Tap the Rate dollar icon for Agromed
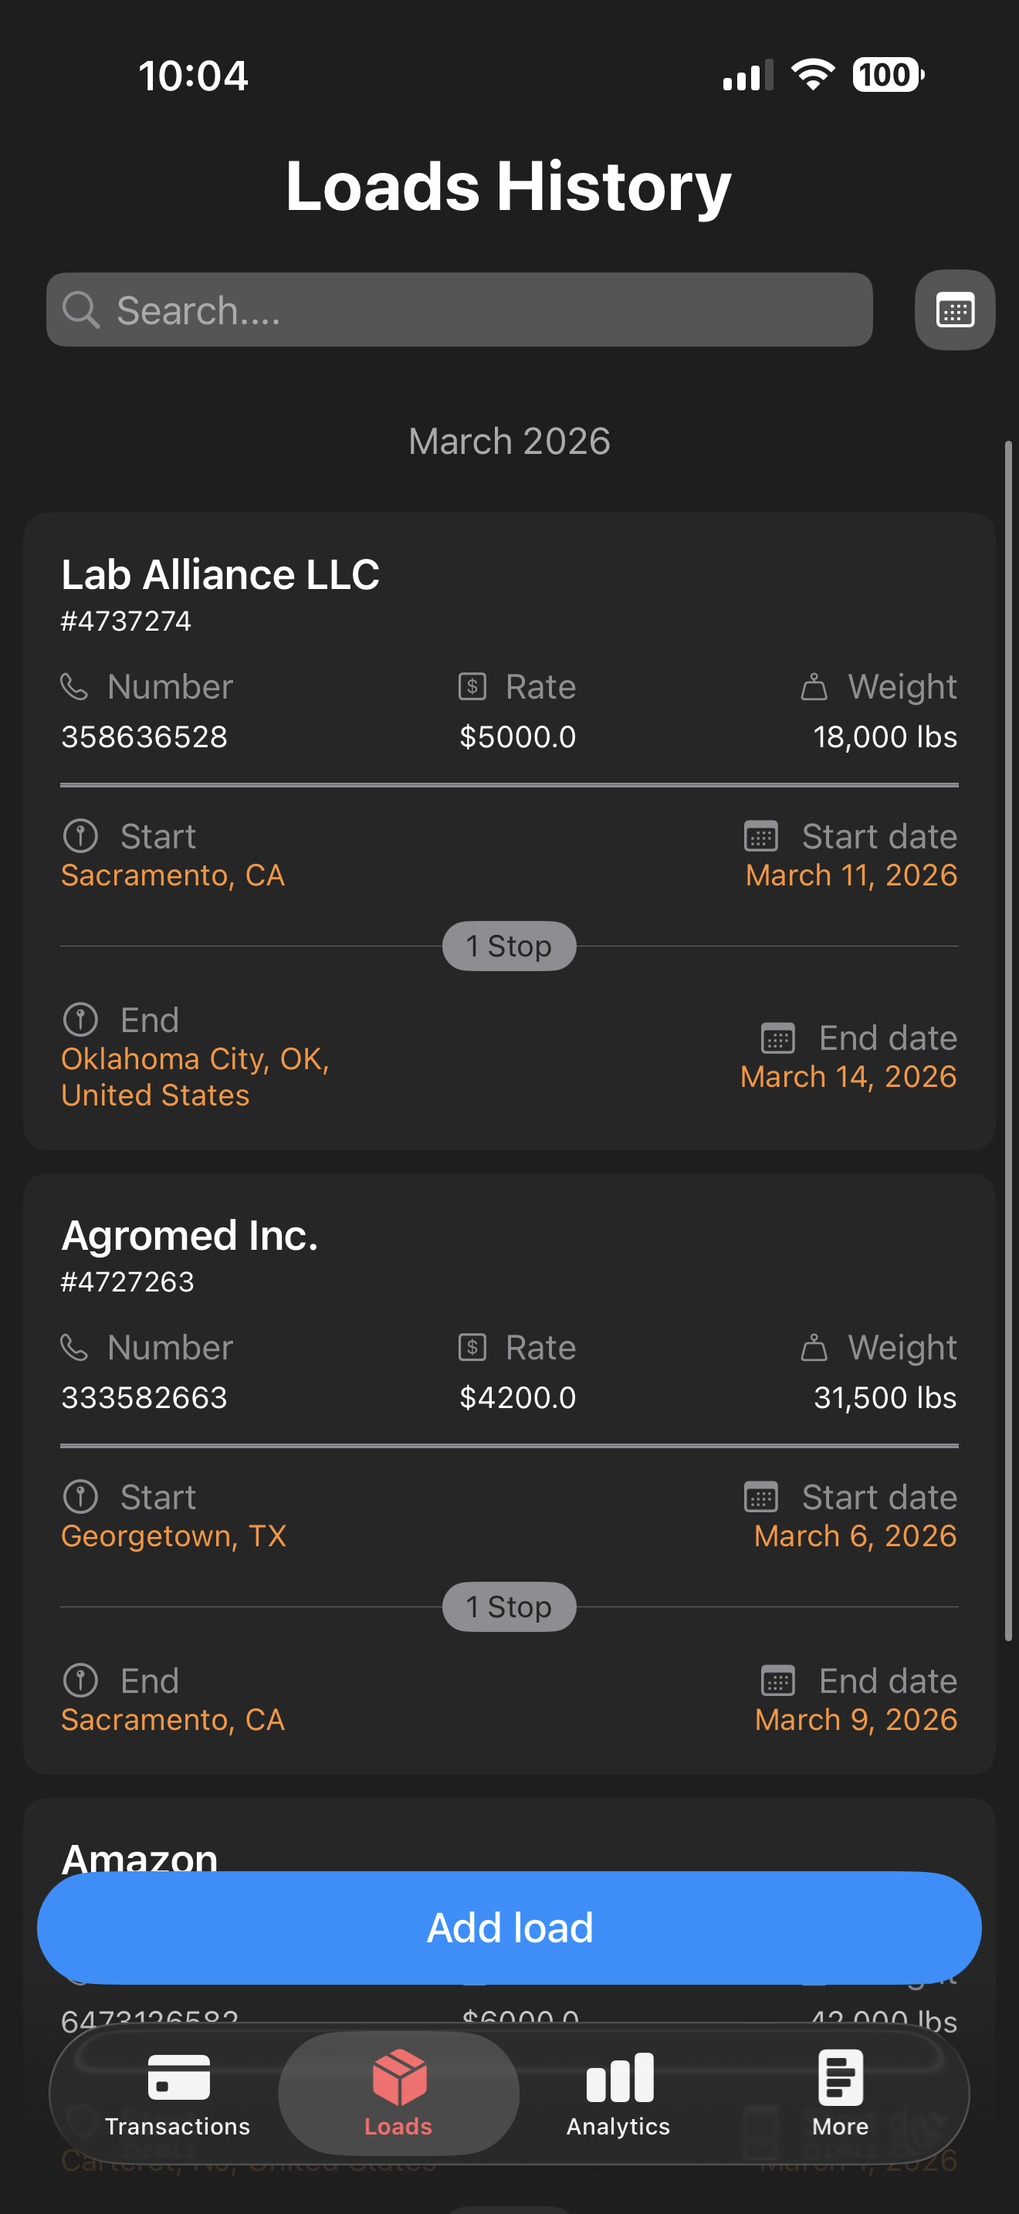The width and height of the screenshot is (1019, 2214). (472, 1347)
